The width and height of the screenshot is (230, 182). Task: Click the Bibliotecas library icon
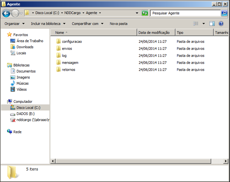(10, 65)
